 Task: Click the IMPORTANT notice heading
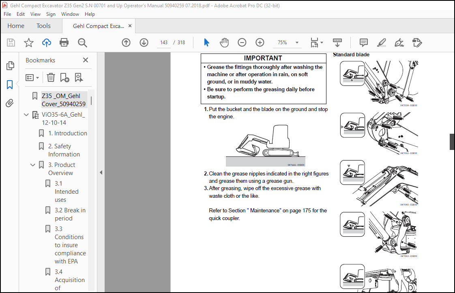(263, 58)
